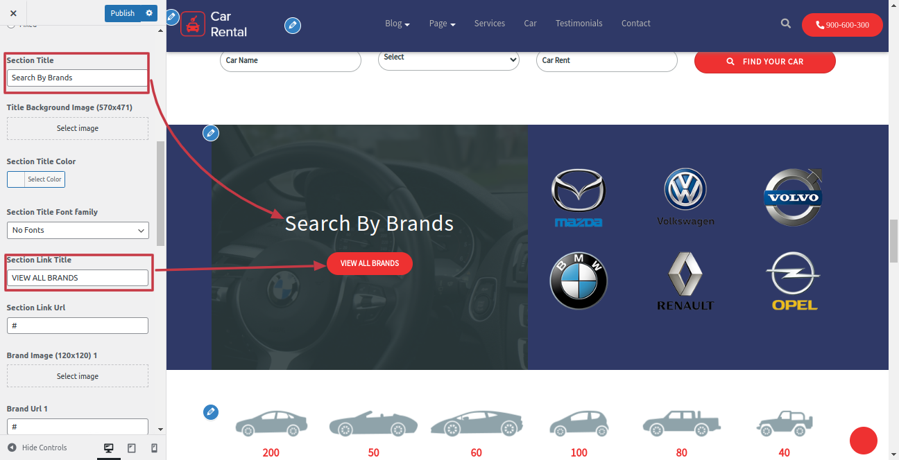Select the Volkswagen brand logo

tap(685, 198)
